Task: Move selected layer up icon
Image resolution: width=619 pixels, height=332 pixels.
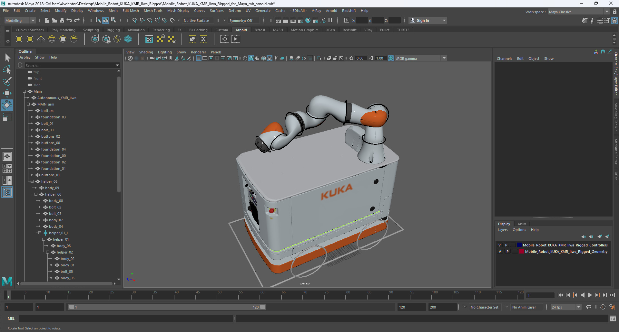Action: pos(584,236)
